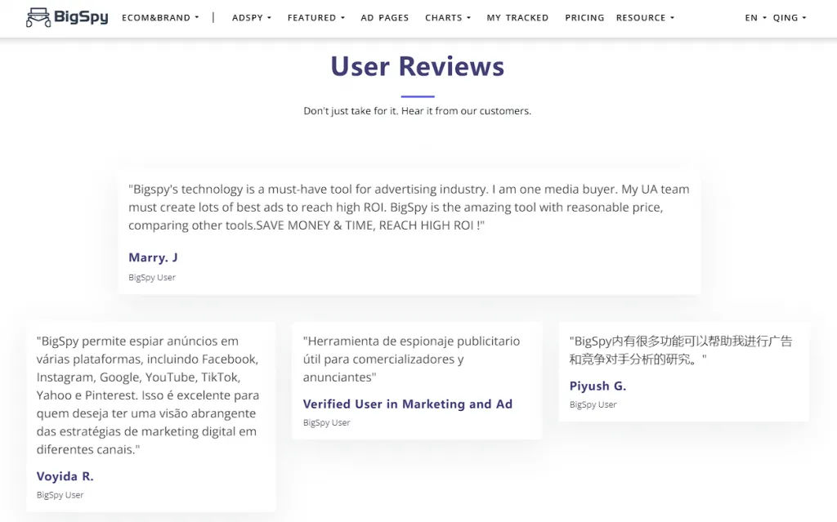
Task: Expand the RESOURCE menu
Action: [x=645, y=18]
